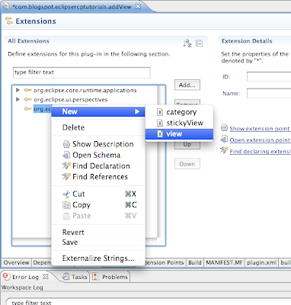Click the icon beside Open extension point link

224,139
